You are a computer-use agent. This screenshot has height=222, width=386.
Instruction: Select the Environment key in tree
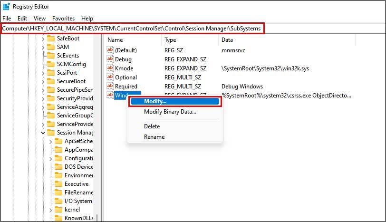click(x=78, y=175)
